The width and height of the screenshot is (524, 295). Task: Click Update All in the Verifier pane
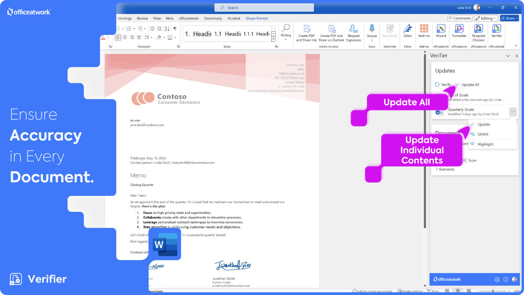coord(467,85)
